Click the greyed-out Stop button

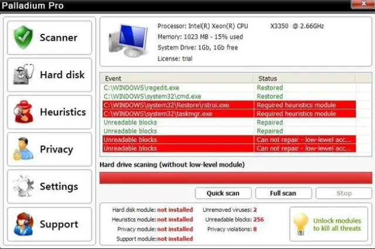[x=344, y=193]
